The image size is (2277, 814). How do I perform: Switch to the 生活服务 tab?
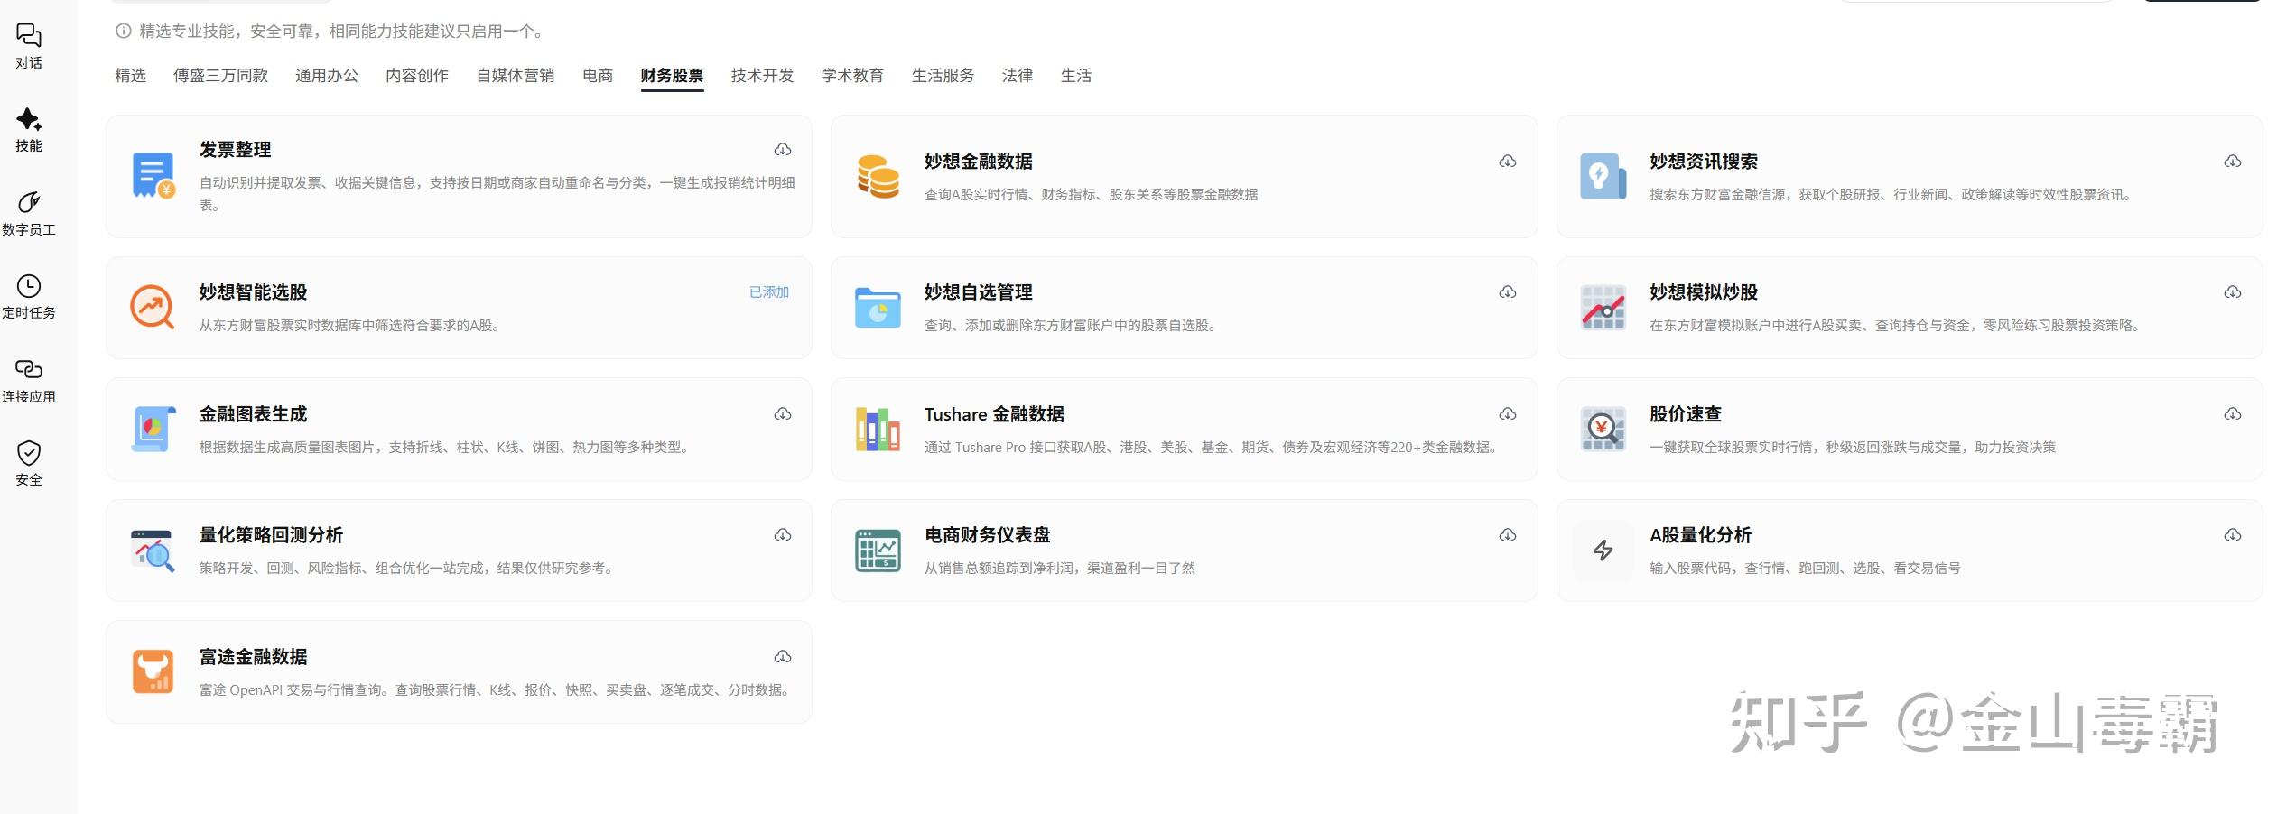943,76
